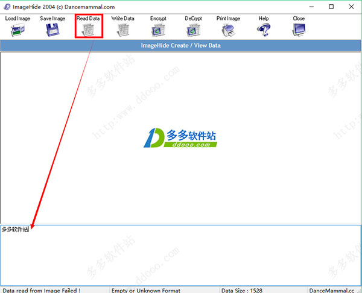Close the ImageHide window via X
This screenshot has width=362, height=293.
pyautogui.click(x=351, y=7)
